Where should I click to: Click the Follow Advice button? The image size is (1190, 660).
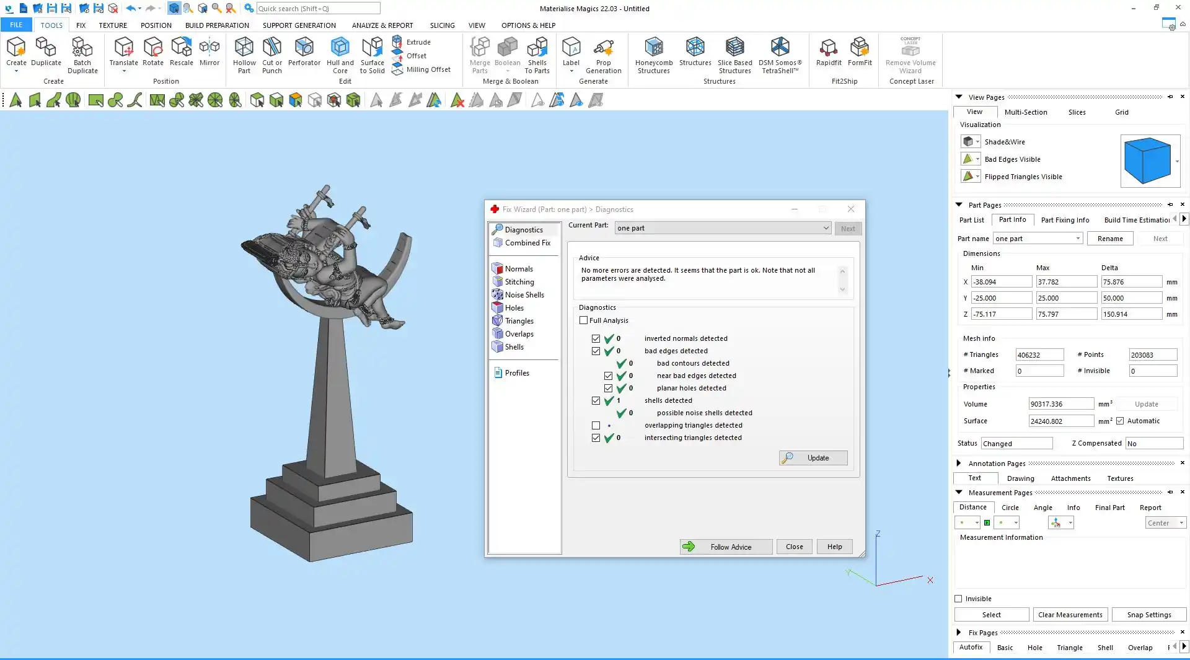pyautogui.click(x=726, y=547)
